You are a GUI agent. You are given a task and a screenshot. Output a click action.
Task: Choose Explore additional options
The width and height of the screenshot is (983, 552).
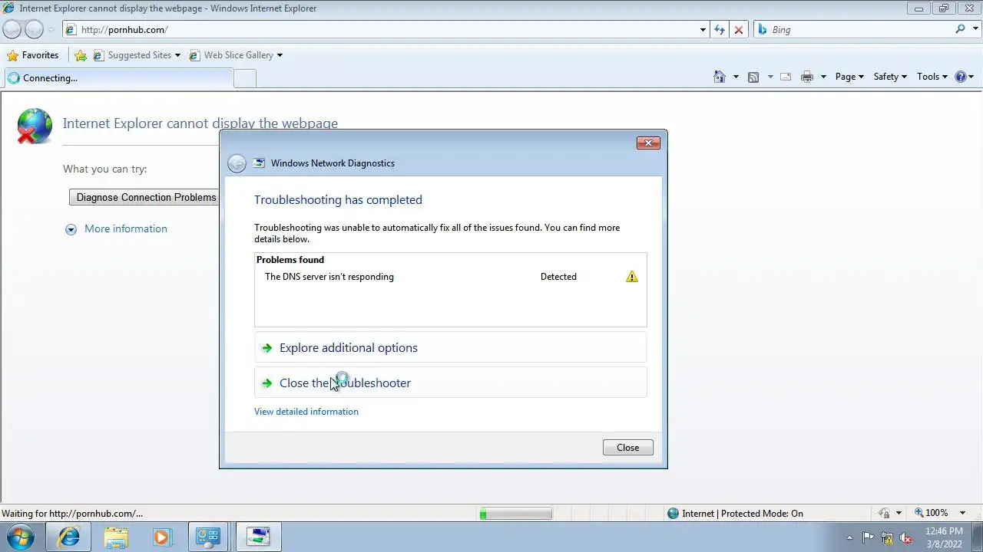click(x=451, y=347)
